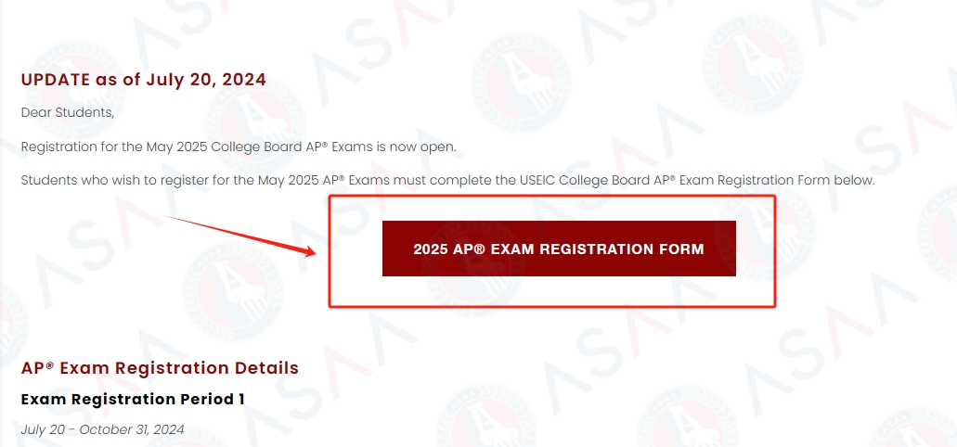Screen dimensions: 957x447
Task: Open the 2025 AP Exam Registration Form
Action: click(x=559, y=249)
